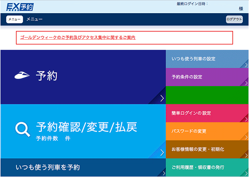Click chevron on 予約条件の設定 tile
The height and width of the screenshot is (177, 249).
click(x=246, y=83)
